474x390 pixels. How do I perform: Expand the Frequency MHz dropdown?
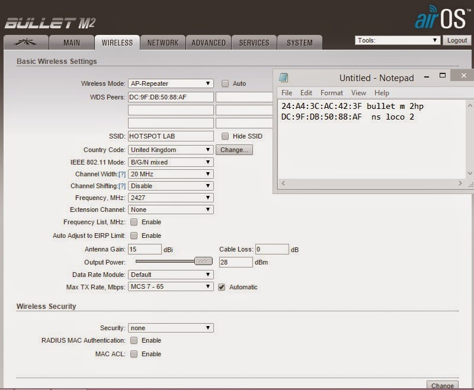(171, 198)
